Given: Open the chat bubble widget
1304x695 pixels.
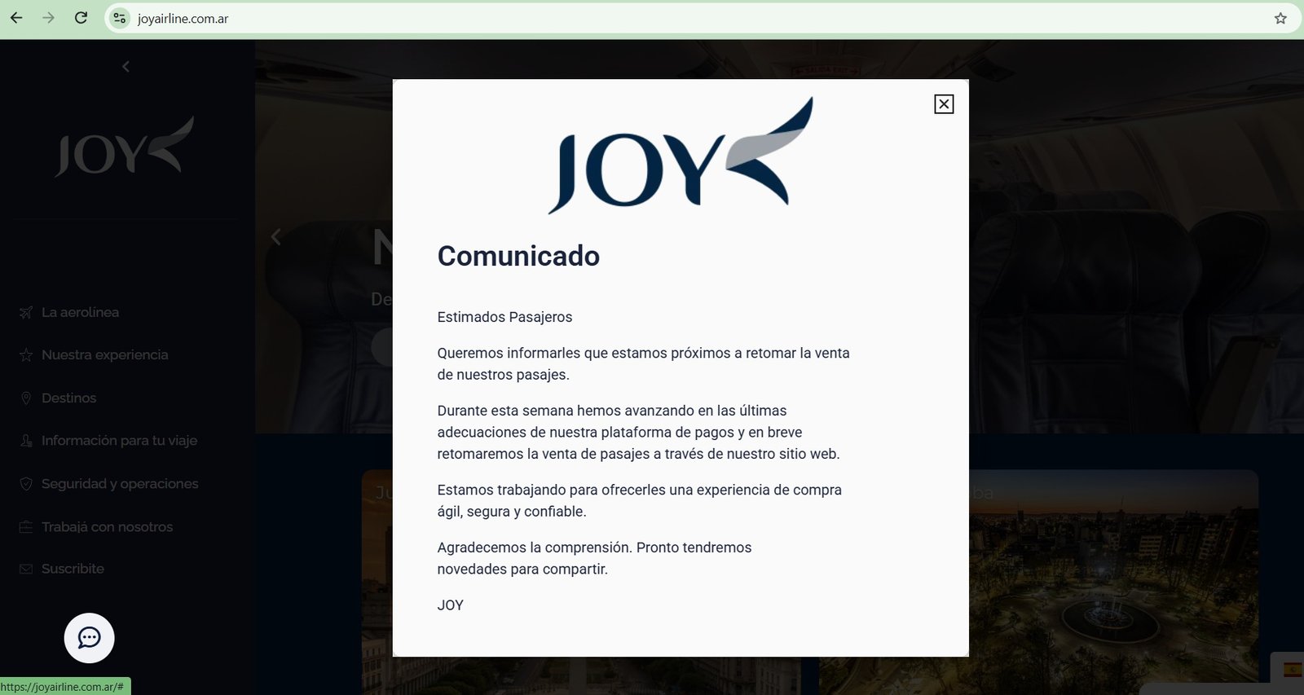Looking at the screenshot, I should 90,638.
